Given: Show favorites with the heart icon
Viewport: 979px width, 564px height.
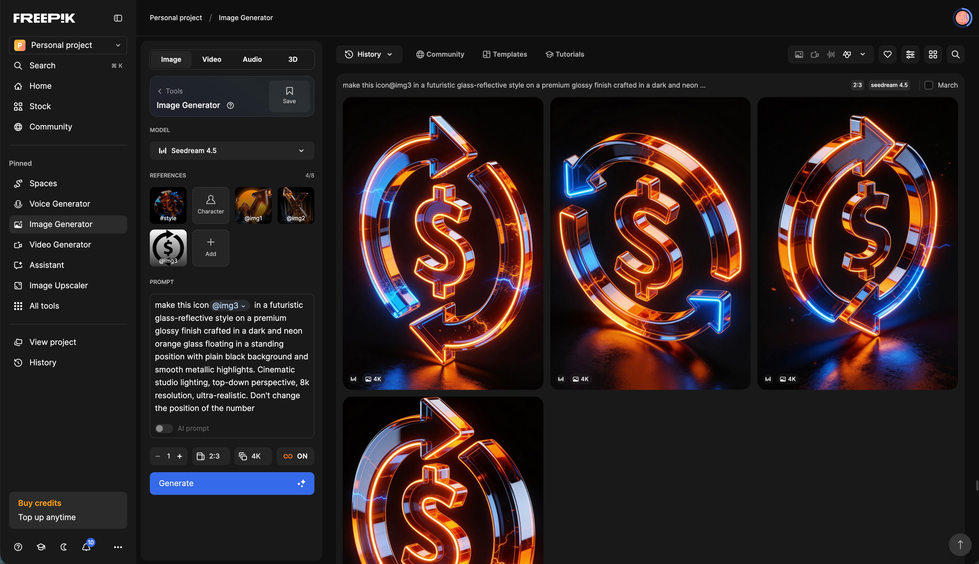Looking at the screenshot, I should click(x=887, y=54).
